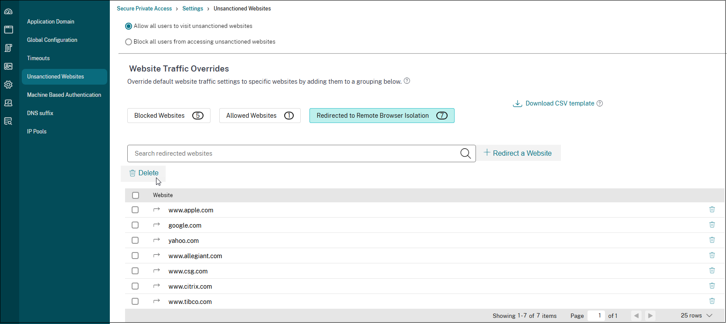Switch to the Allowed Websites tab
Viewport: 727px width, 324px height.
[260, 116]
